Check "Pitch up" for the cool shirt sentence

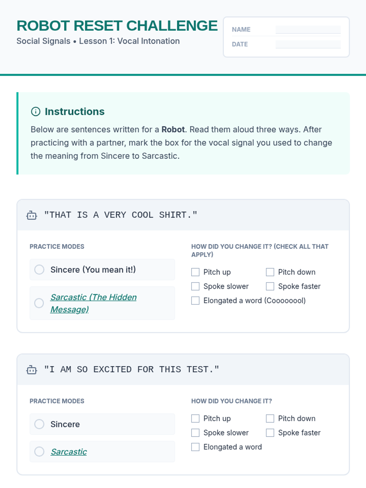pos(195,272)
